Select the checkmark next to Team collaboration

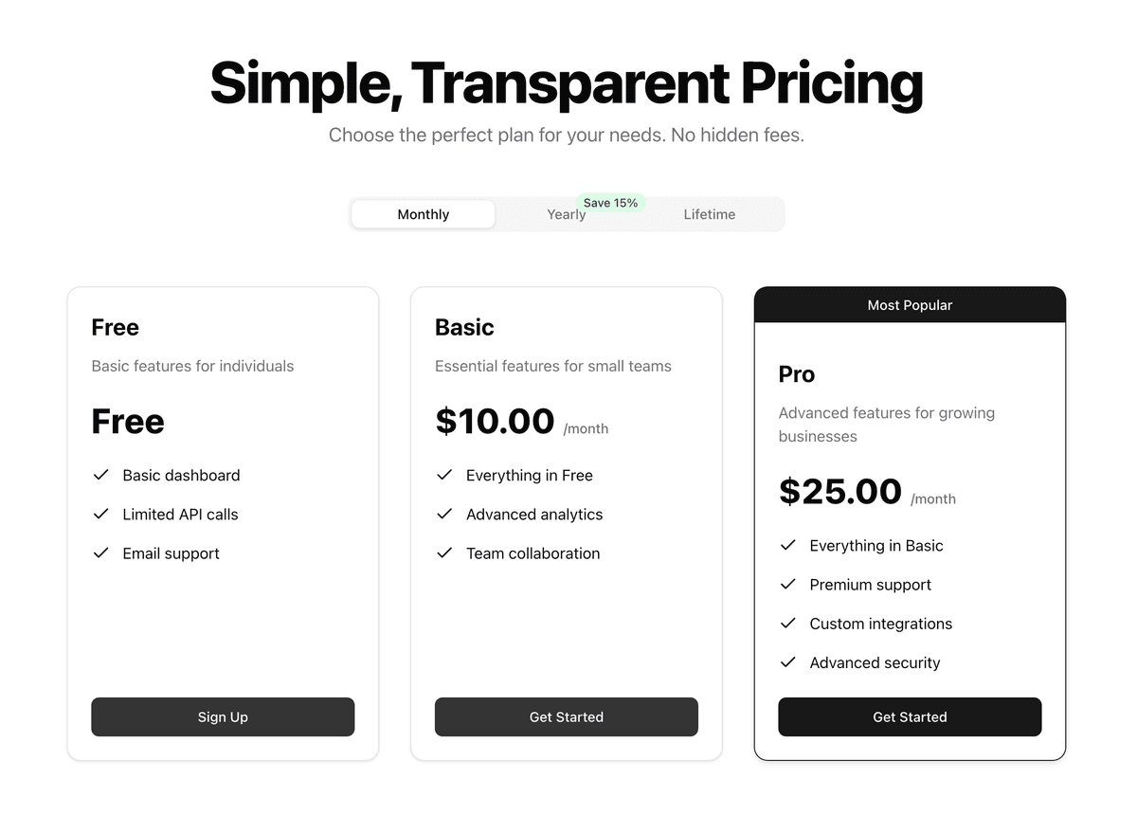coord(444,552)
